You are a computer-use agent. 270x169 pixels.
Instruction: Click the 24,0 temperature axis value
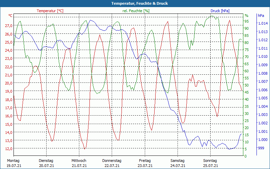(9, 50)
